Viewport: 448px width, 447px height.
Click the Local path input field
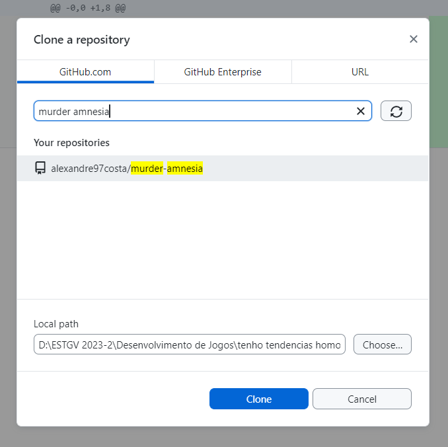[190, 345]
